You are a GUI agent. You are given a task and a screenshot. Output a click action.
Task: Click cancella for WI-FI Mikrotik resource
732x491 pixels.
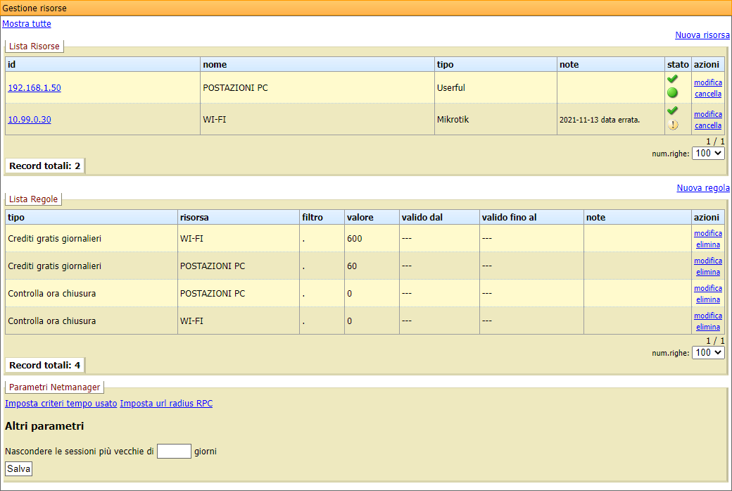707,125
